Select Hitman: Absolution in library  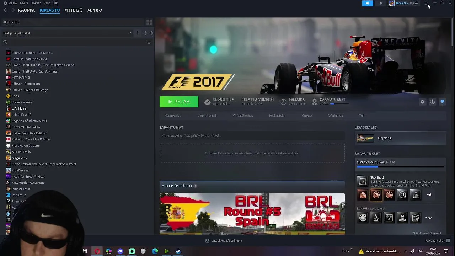(26, 84)
